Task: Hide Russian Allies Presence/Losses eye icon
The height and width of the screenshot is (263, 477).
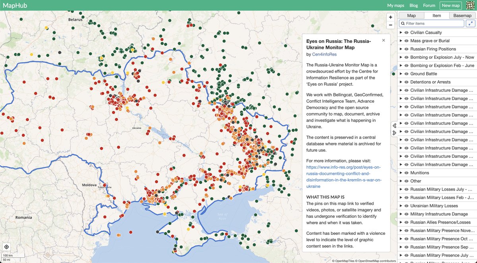Action: (407, 222)
